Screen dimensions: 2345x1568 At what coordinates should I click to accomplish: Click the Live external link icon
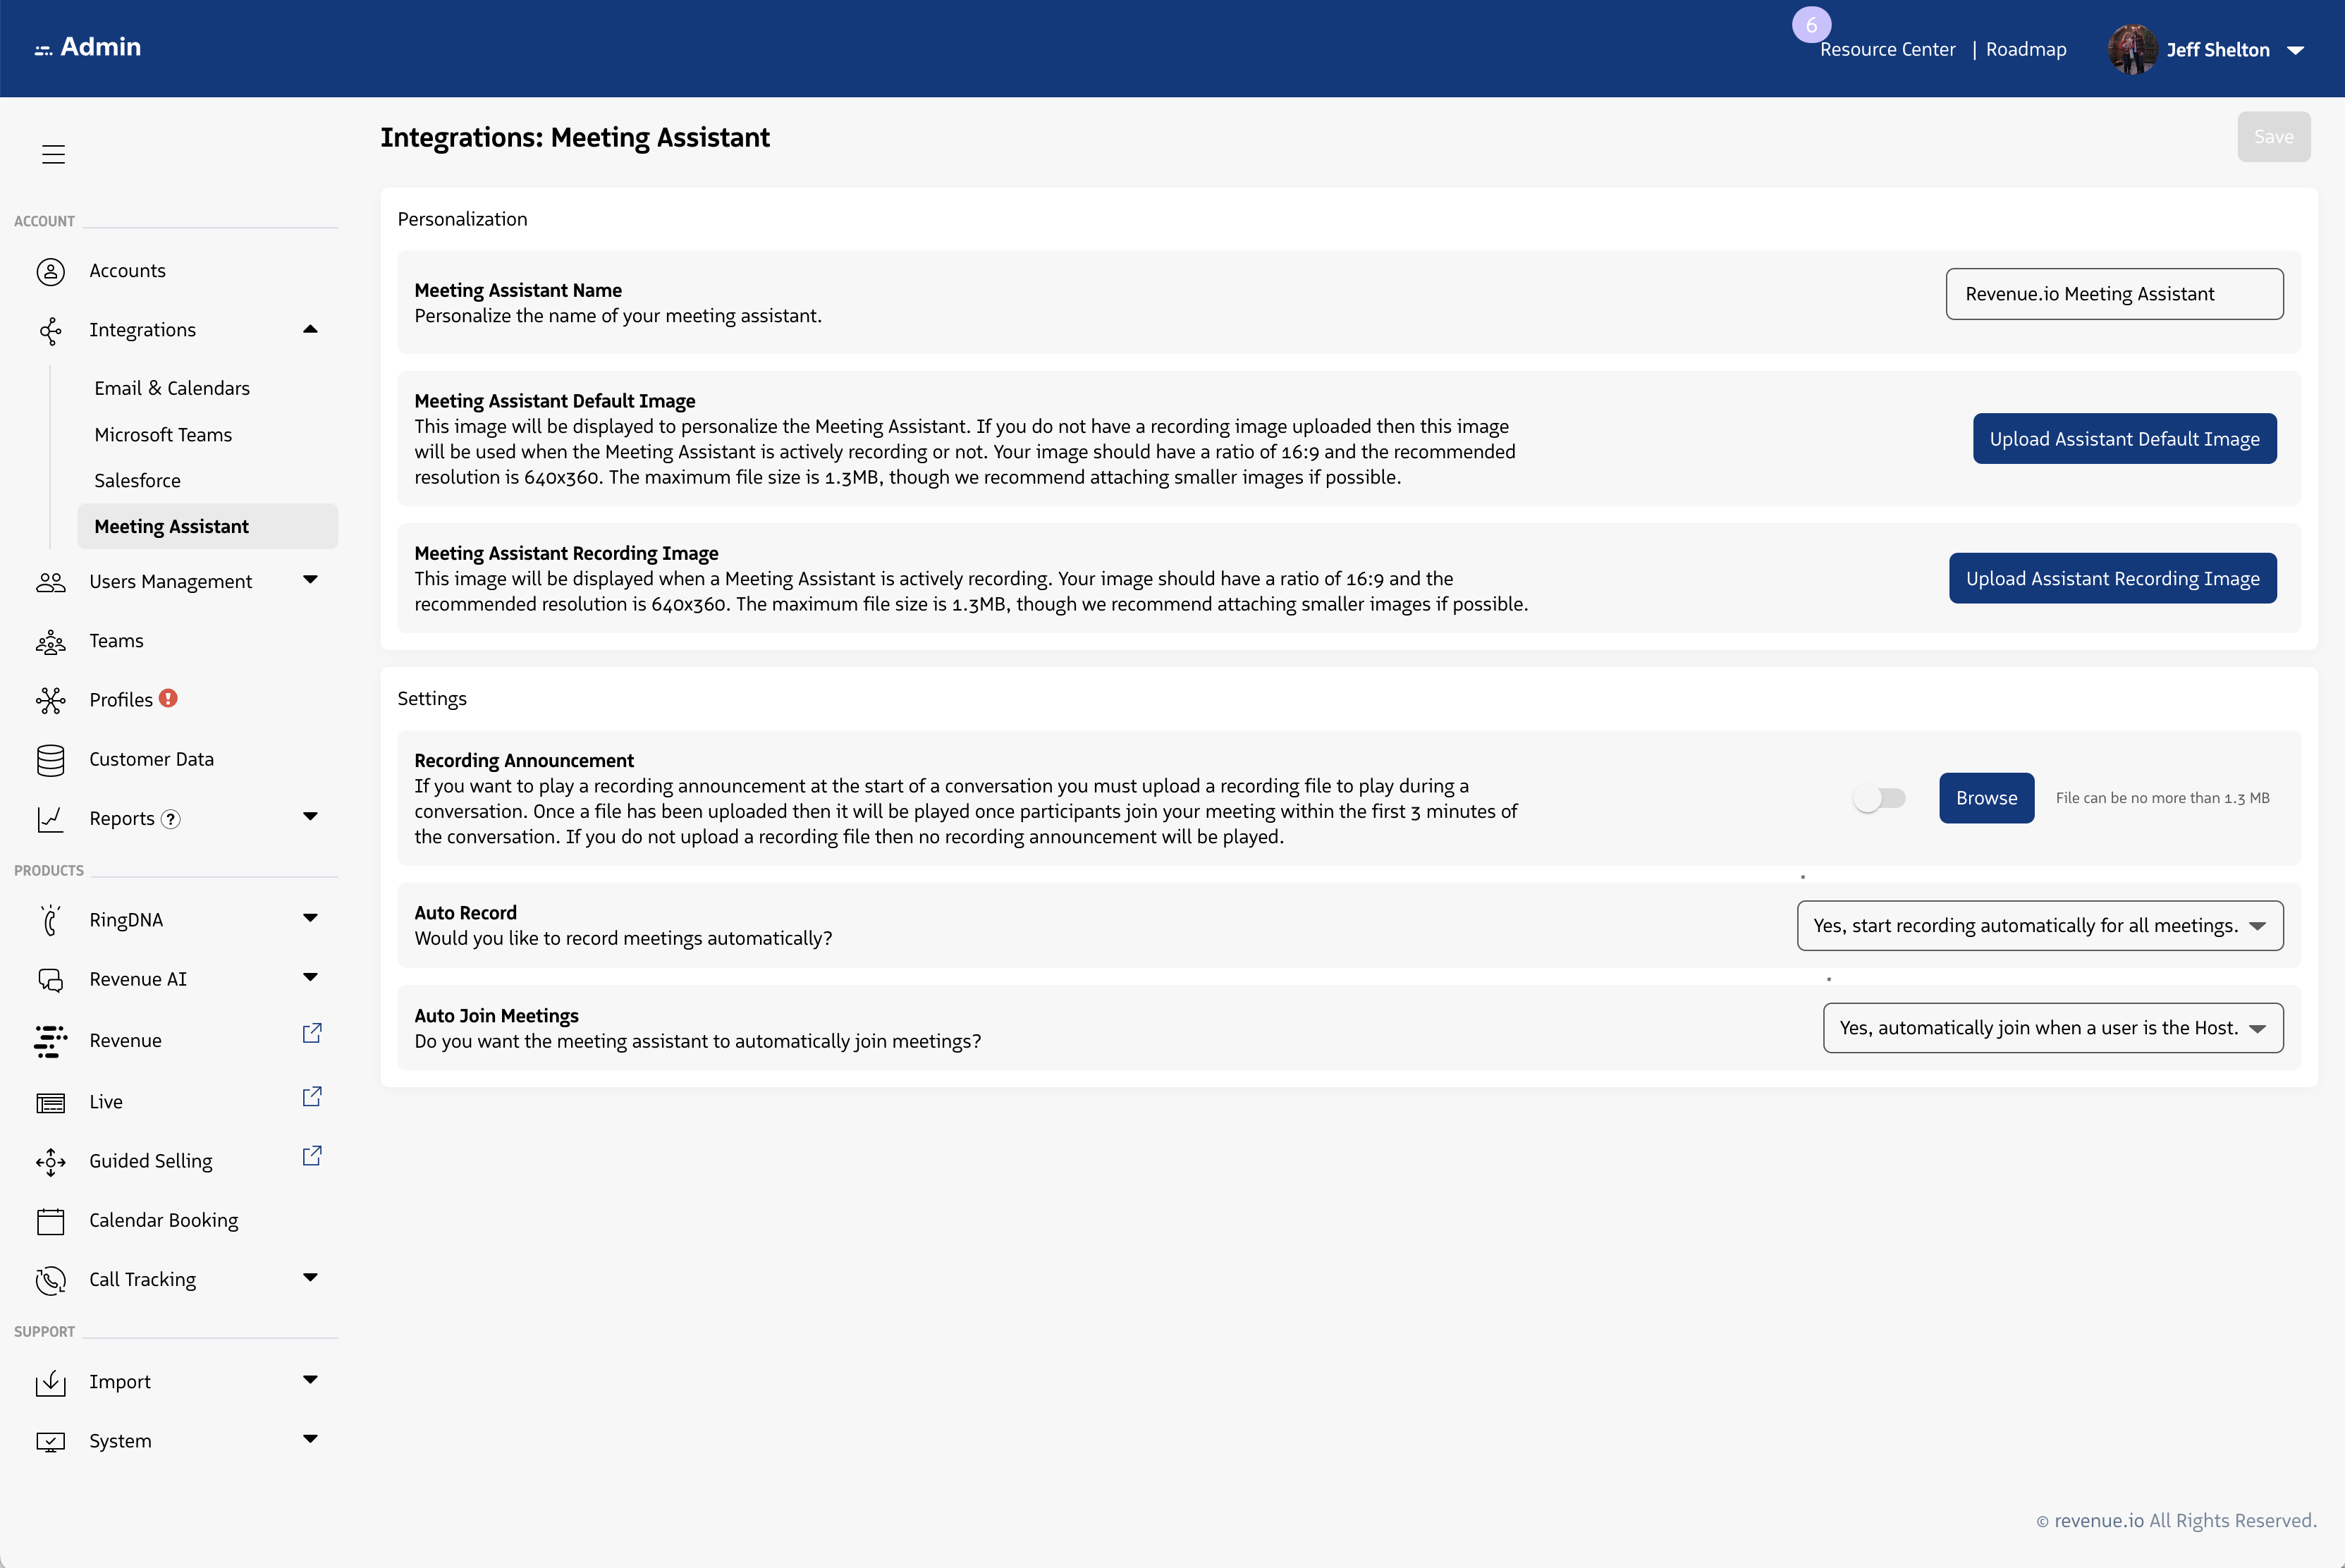312,1096
